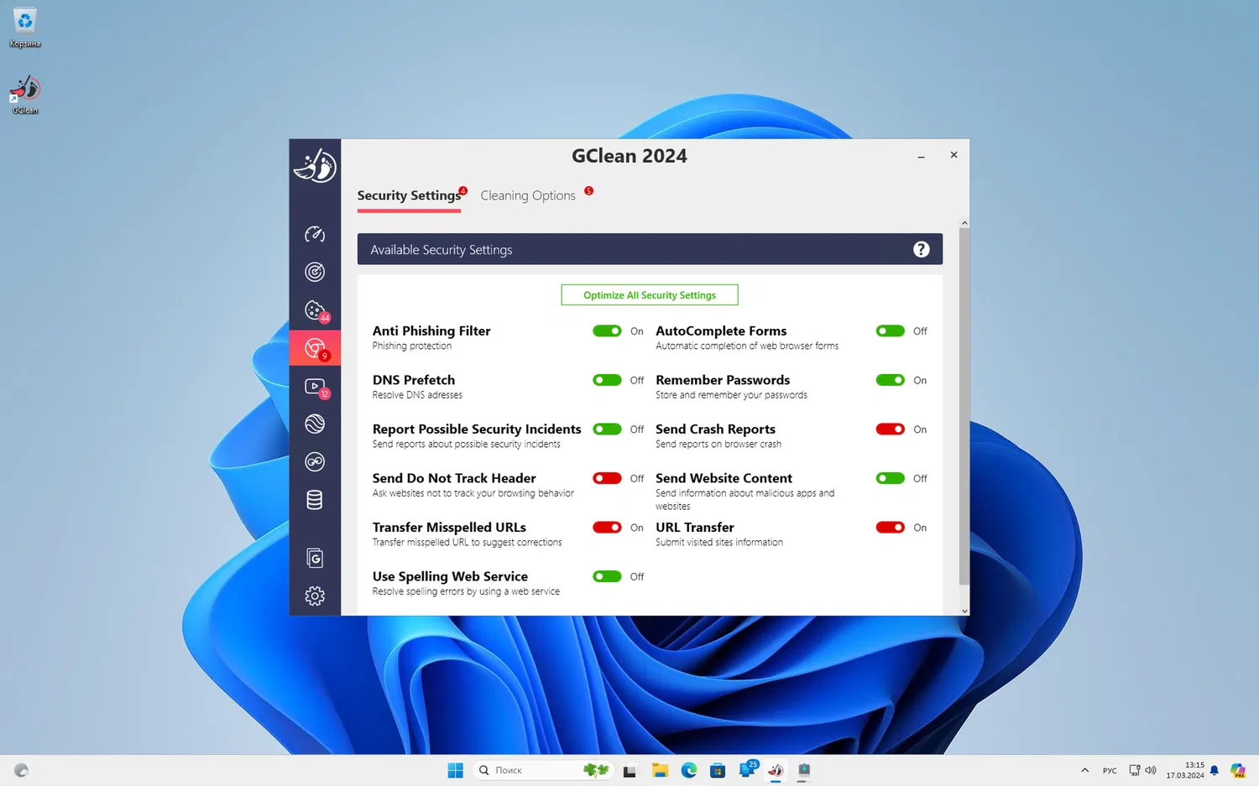Click the settings list scroll down arrow
The height and width of the screenshot is (786, 1259).
tap(964, 611)
